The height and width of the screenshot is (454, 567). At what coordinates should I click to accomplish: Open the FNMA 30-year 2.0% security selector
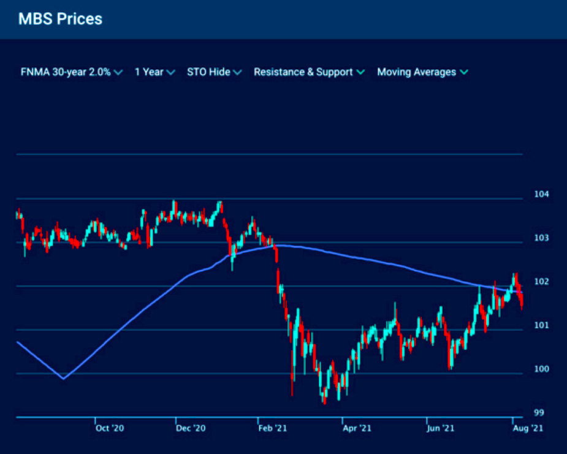tap(65, 72)
